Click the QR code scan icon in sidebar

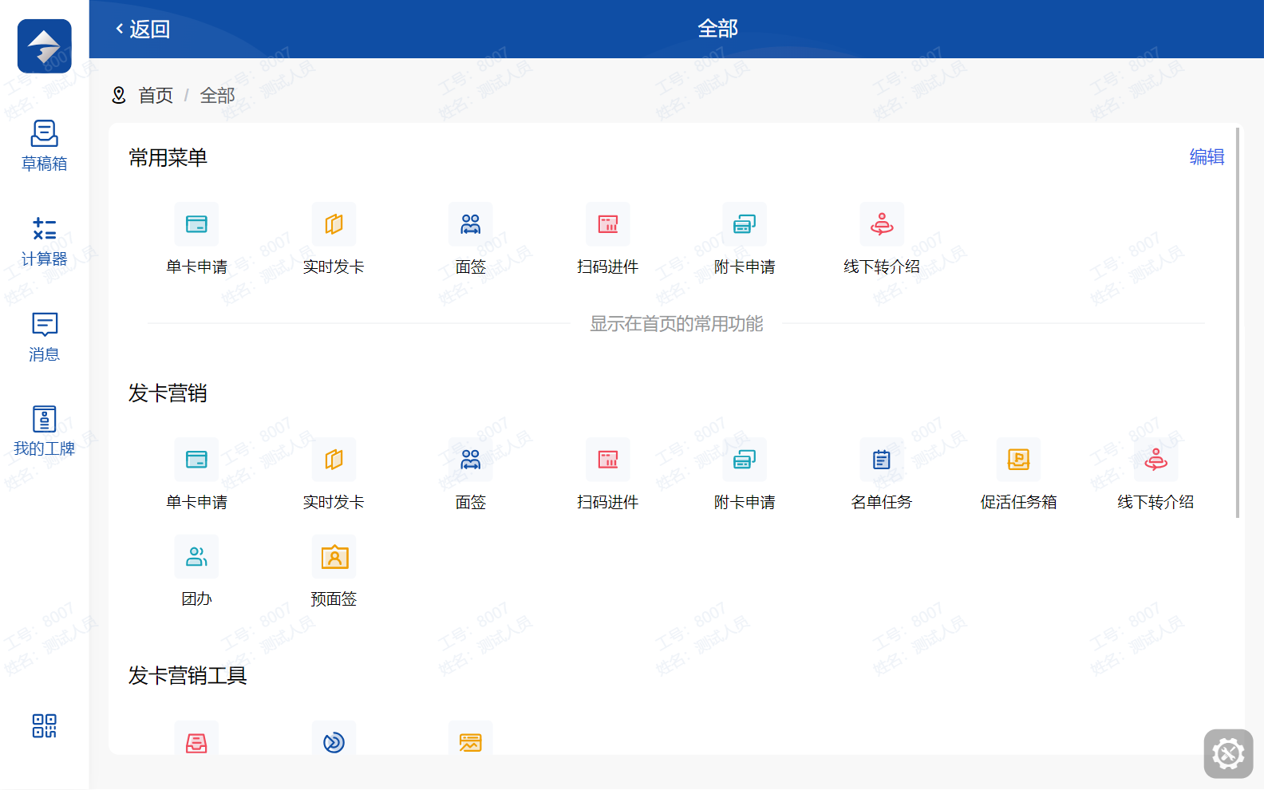pyautogui.click(x=44, y=725)
